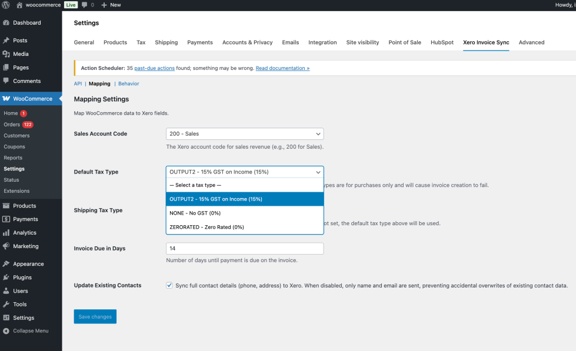Click the Marketing megaphone icon
The height and width of the screenshot is (351, 576).
point(6,246)
